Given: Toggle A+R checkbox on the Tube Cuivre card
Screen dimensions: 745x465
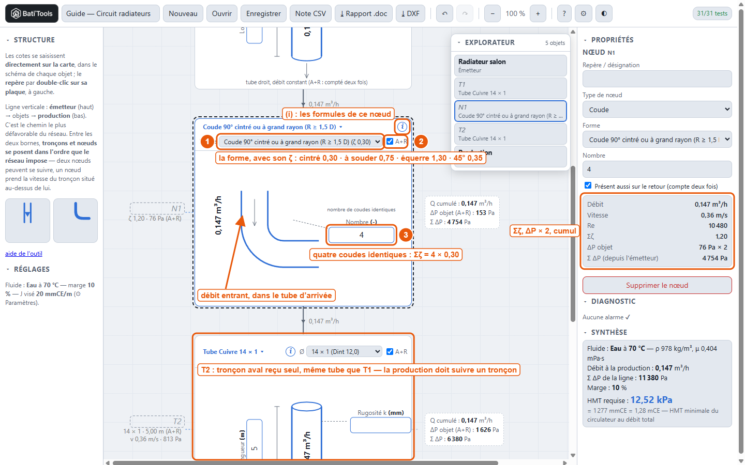Looking at the screenshot, I should pos(390,351).
